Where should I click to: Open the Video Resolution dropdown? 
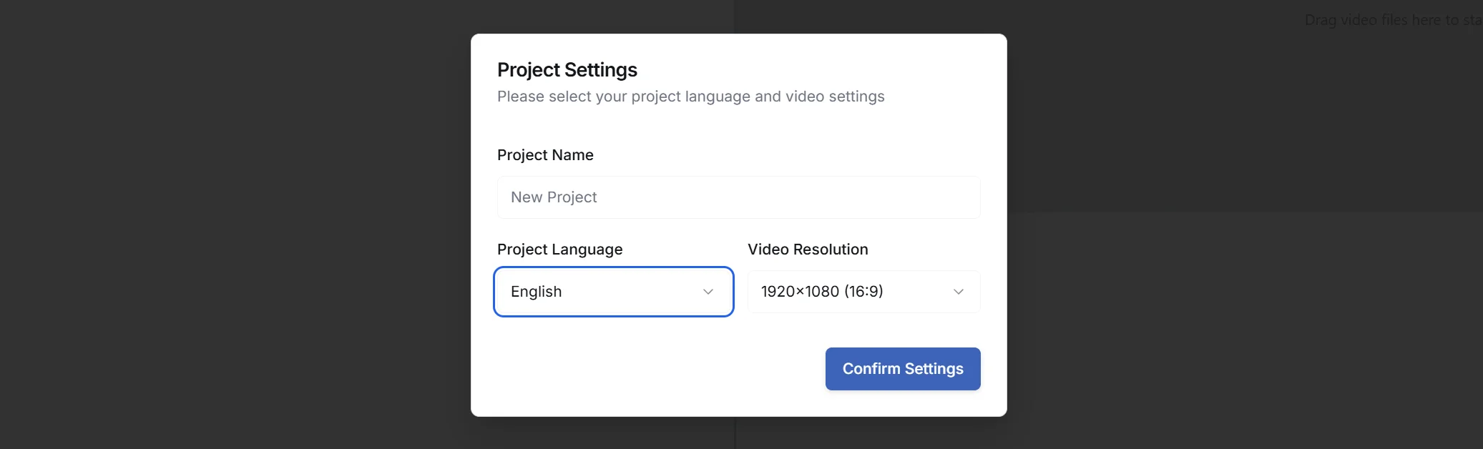point(864,292)
